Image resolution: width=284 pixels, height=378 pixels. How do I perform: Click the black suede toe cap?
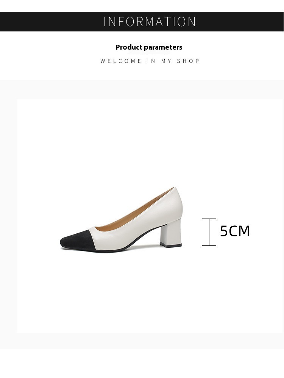pyautogui.click(x=78, y=240)
